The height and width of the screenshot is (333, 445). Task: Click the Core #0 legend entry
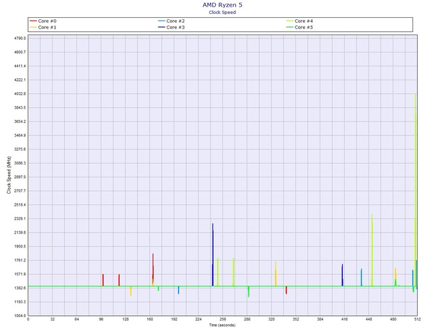[x=43, y=21]
